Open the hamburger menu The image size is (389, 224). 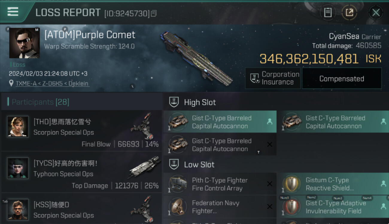click(13, 12)
